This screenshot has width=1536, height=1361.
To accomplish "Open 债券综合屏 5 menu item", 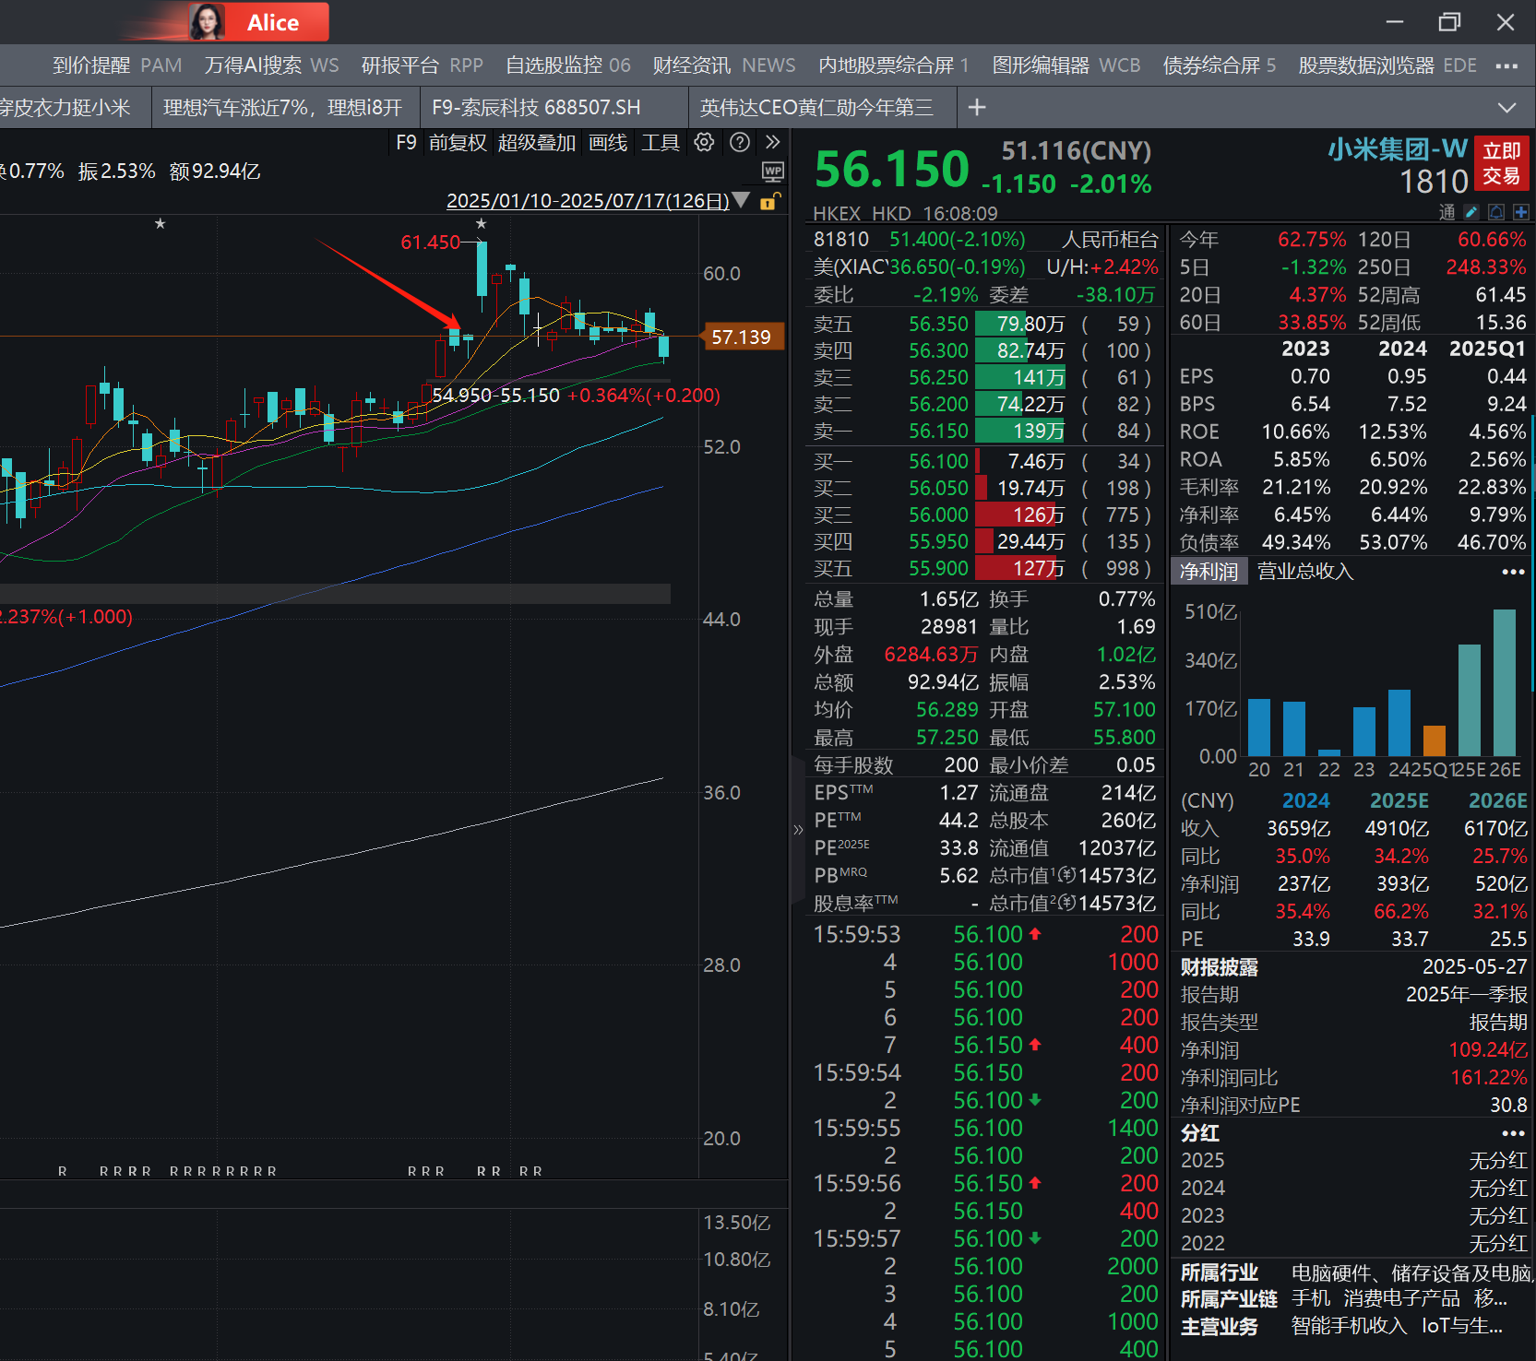I will 1219,65.
